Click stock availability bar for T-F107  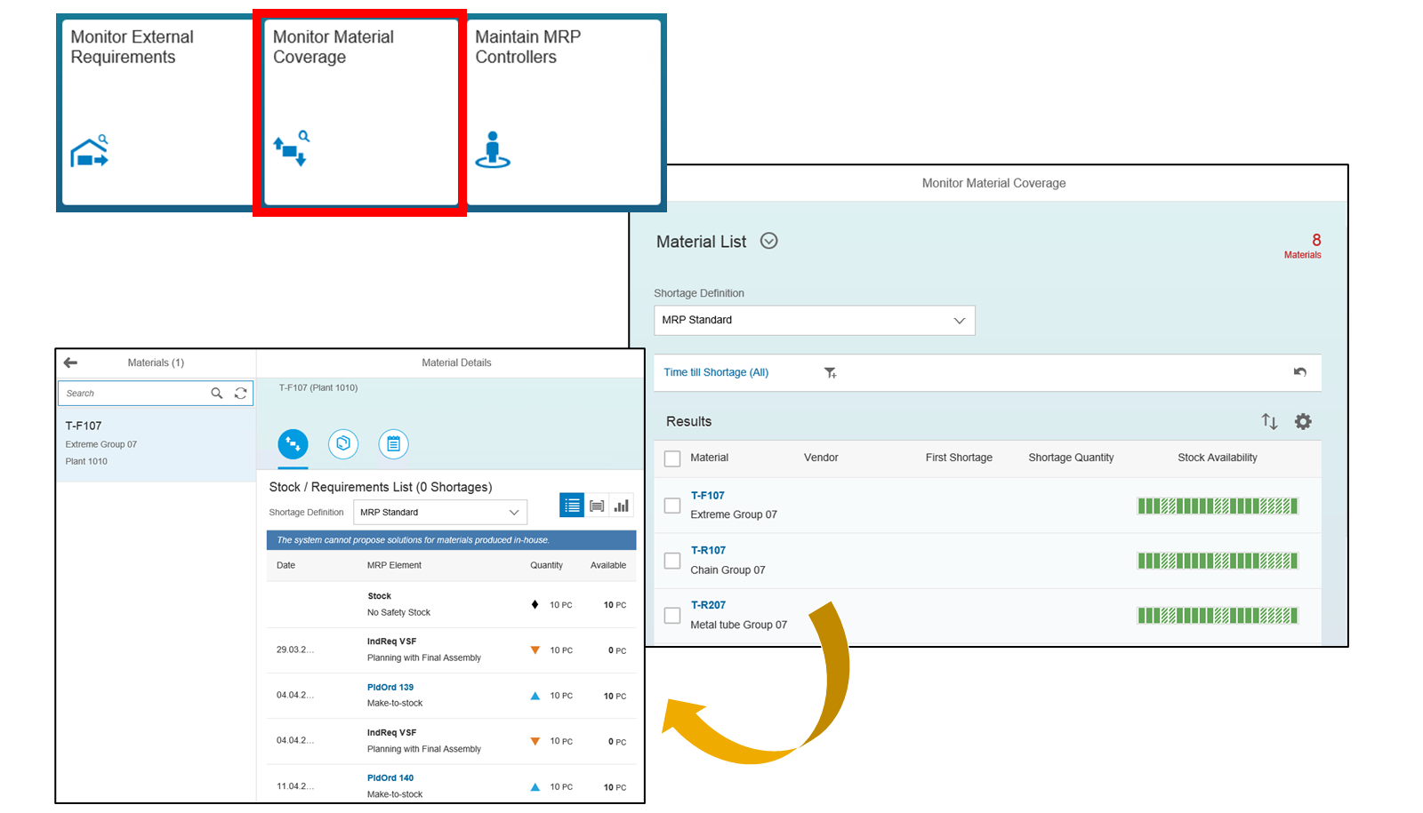[1218, 506]
